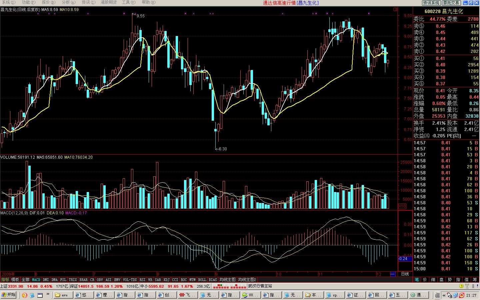
Task: Open the Windows 开始 Start menu
Action: (x=9, y=295)
